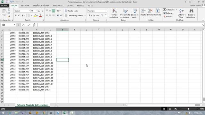The image size is (205, 115).
Task: Open the Número format dropdown
Action: [x=106, y=11]
